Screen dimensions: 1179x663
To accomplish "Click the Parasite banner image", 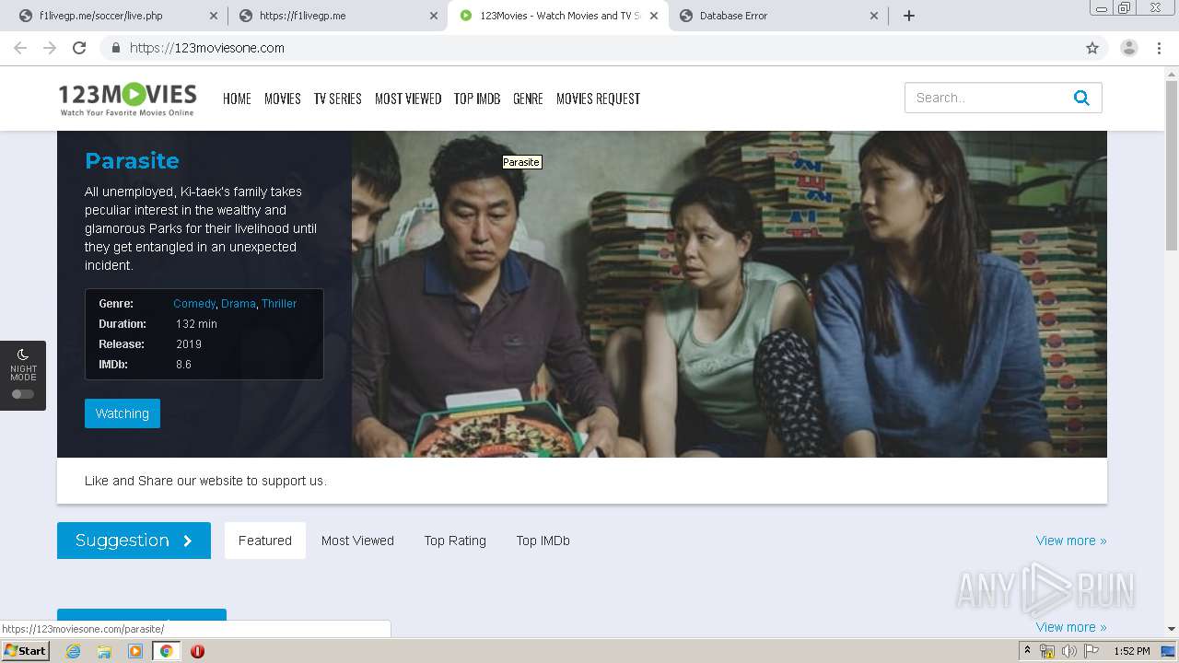I will pyautogui.click(x=730, y=294).
